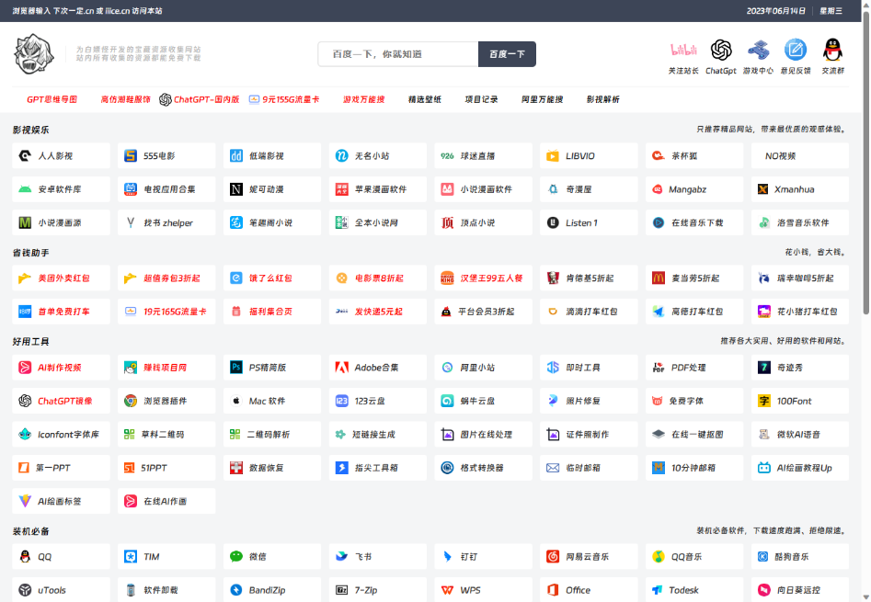Click the Mac 软件 Apple tile
The width and height of the screenshot is (871, 602).
coord(272,401)
